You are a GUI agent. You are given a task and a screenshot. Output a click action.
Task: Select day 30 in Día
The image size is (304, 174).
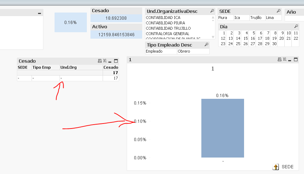[273, 44]
